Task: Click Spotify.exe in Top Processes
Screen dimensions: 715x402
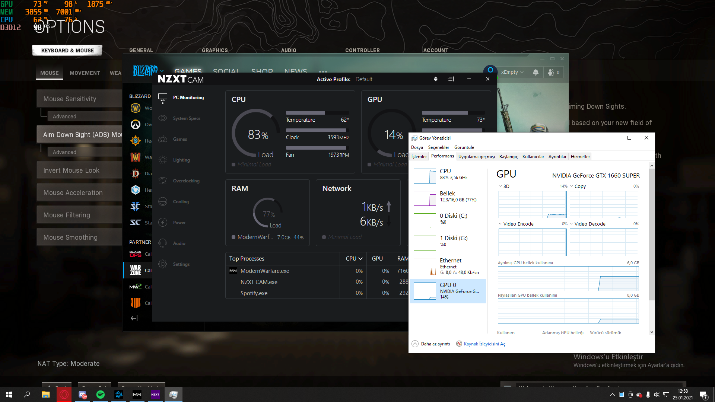Action: pyautogui.click(x=254, y=293)
